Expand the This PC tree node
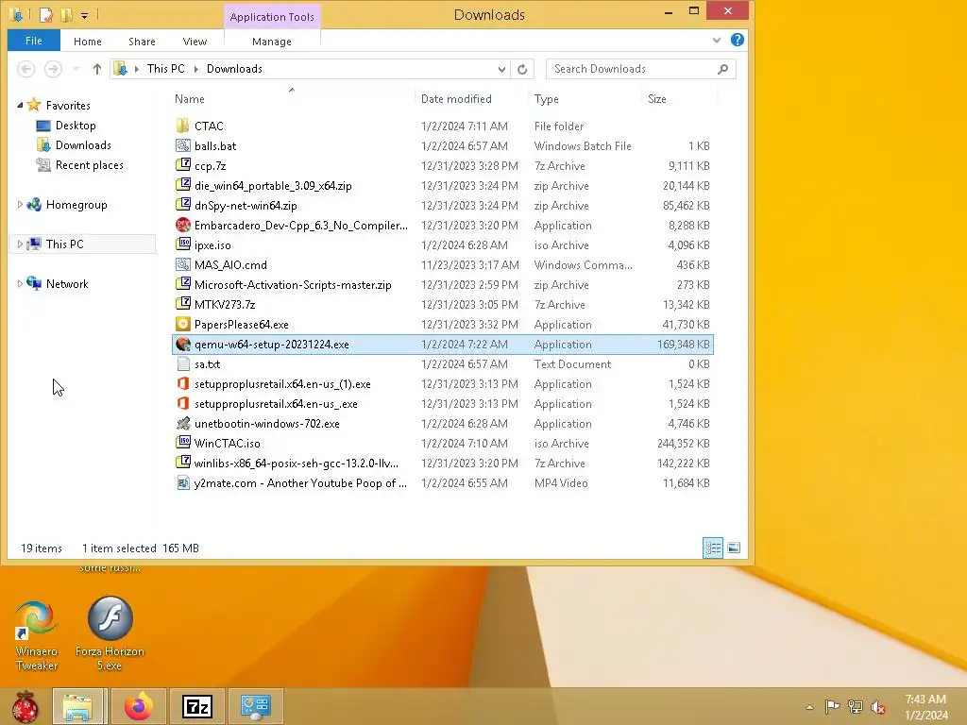Viewport: 967px width, 725px height. point(20,244)
